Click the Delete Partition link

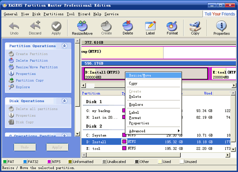32,61
